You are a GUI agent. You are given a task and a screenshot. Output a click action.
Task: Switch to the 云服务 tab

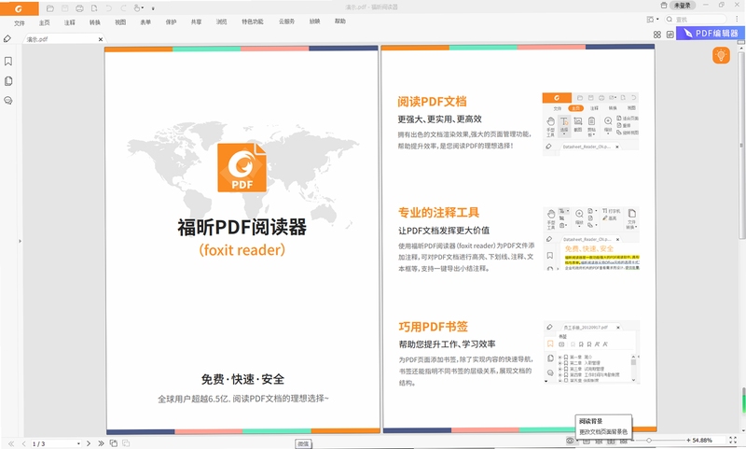286,21
